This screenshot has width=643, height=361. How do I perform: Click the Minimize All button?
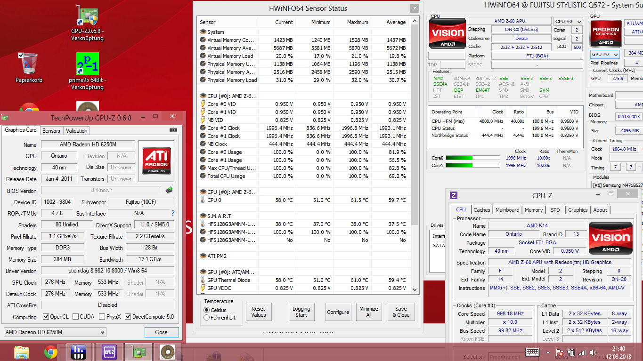tap(369, 312)
